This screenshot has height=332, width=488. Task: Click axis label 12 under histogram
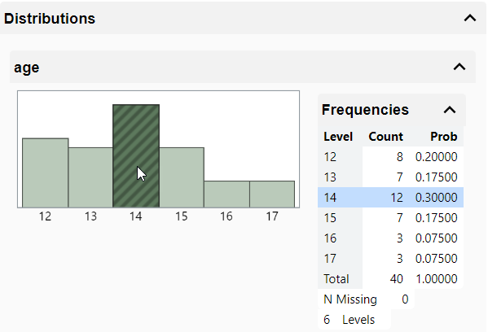tap(45, 216)
